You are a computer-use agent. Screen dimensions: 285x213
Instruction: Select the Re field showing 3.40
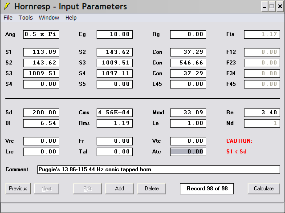point(262,113)
